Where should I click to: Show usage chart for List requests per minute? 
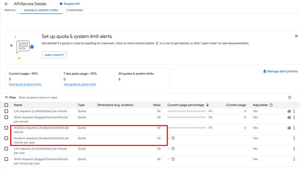point(289,111)
